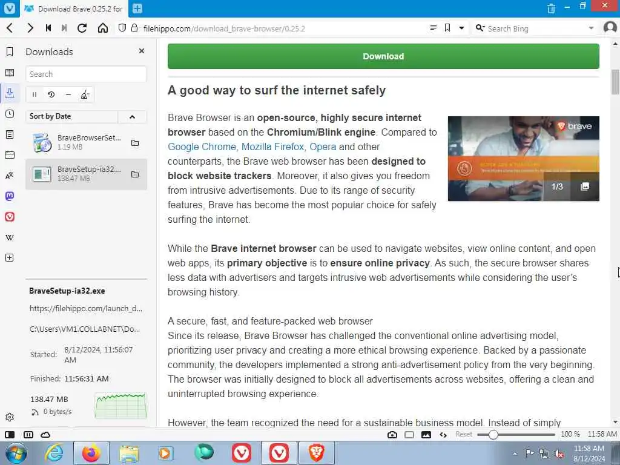Click the page vertical scrollbar thumb
This screenshot has height=465, width=620.
point(615,82)
